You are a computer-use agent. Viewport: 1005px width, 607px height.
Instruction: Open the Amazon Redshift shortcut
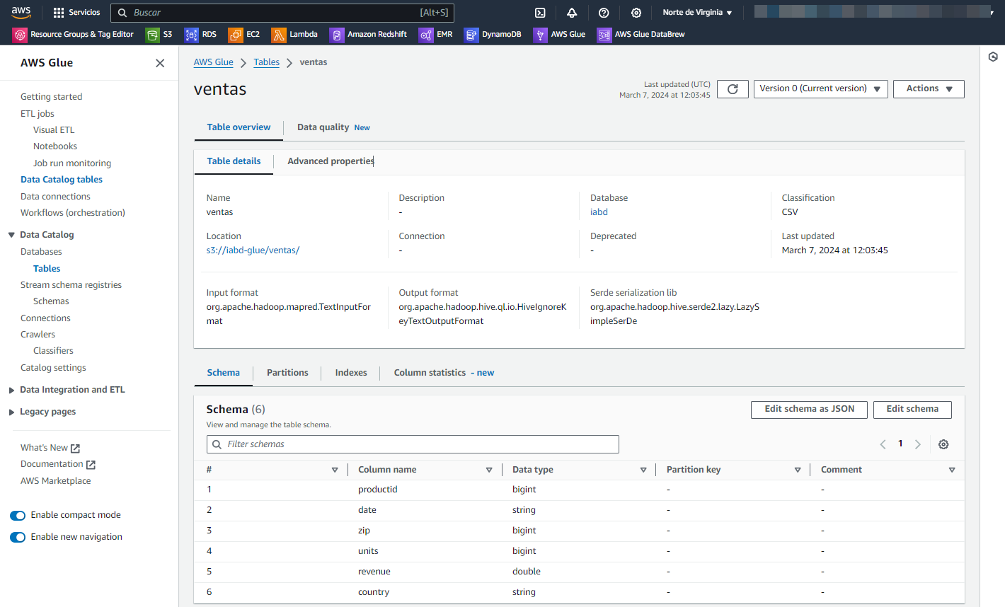tap(368, 34)
